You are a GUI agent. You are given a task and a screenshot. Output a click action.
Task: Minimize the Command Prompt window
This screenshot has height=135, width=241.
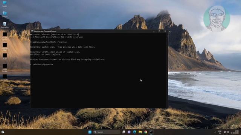point(154,31)
